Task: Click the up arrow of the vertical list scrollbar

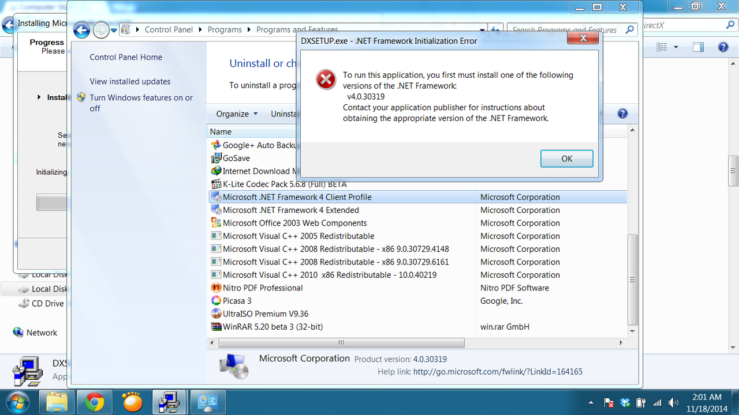Action: pyautogui.click(x=633, y=131)
